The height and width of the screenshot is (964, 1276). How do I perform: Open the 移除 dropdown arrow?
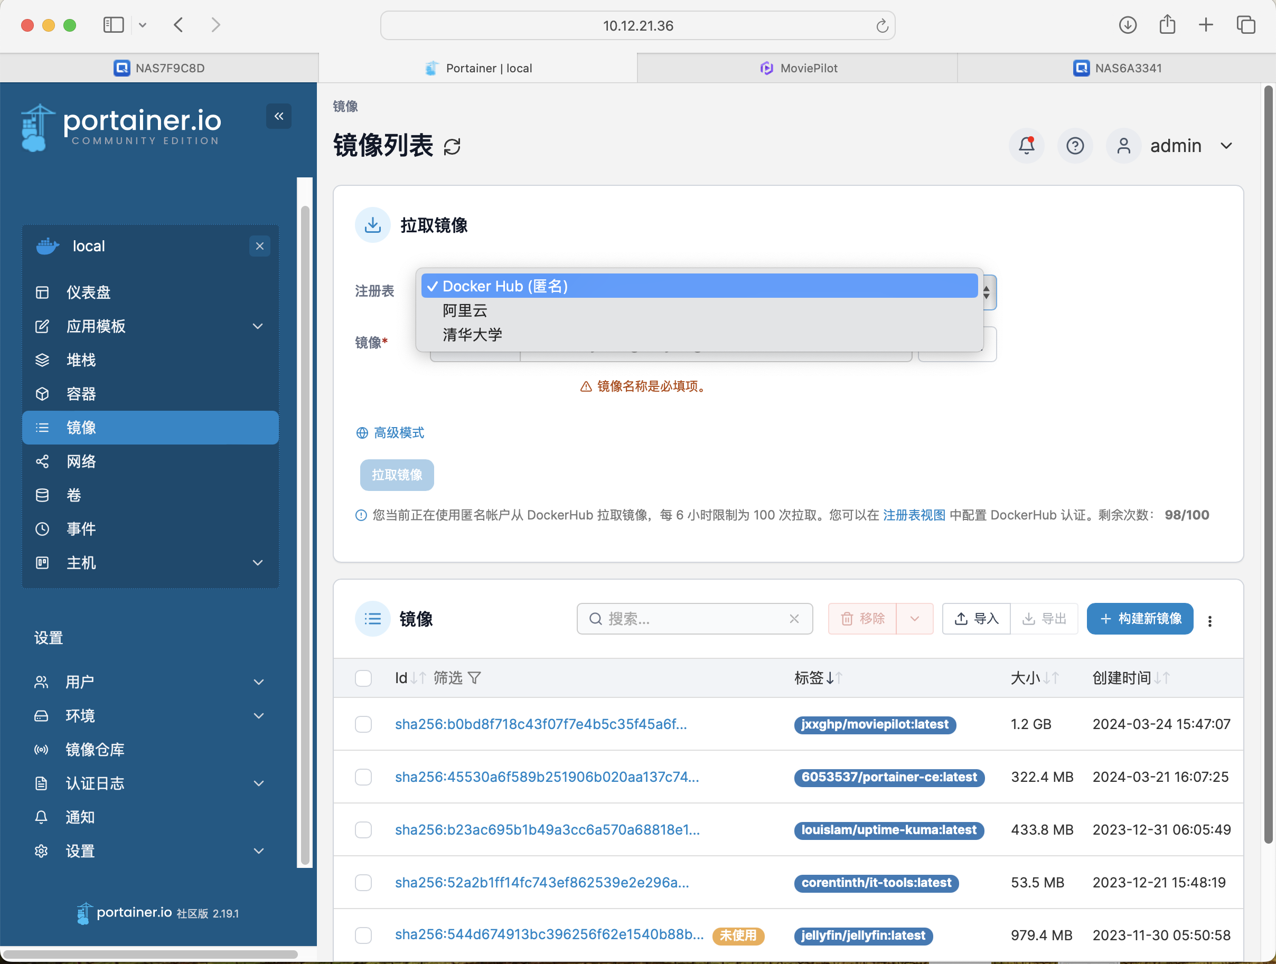[914, 619]
